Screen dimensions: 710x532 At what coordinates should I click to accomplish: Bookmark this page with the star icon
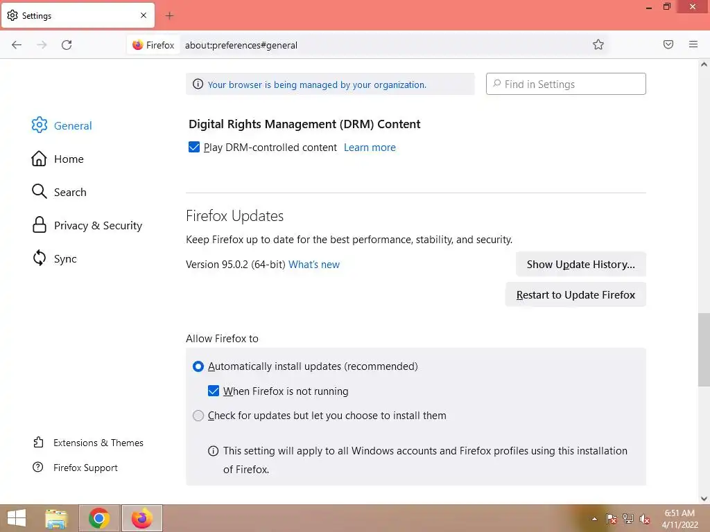click(x=598, y=44)
